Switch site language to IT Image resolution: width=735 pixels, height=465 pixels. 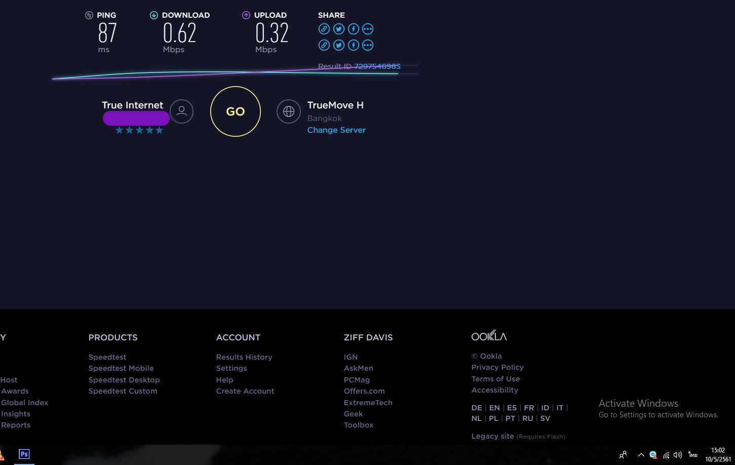click(x=560, y=408)
